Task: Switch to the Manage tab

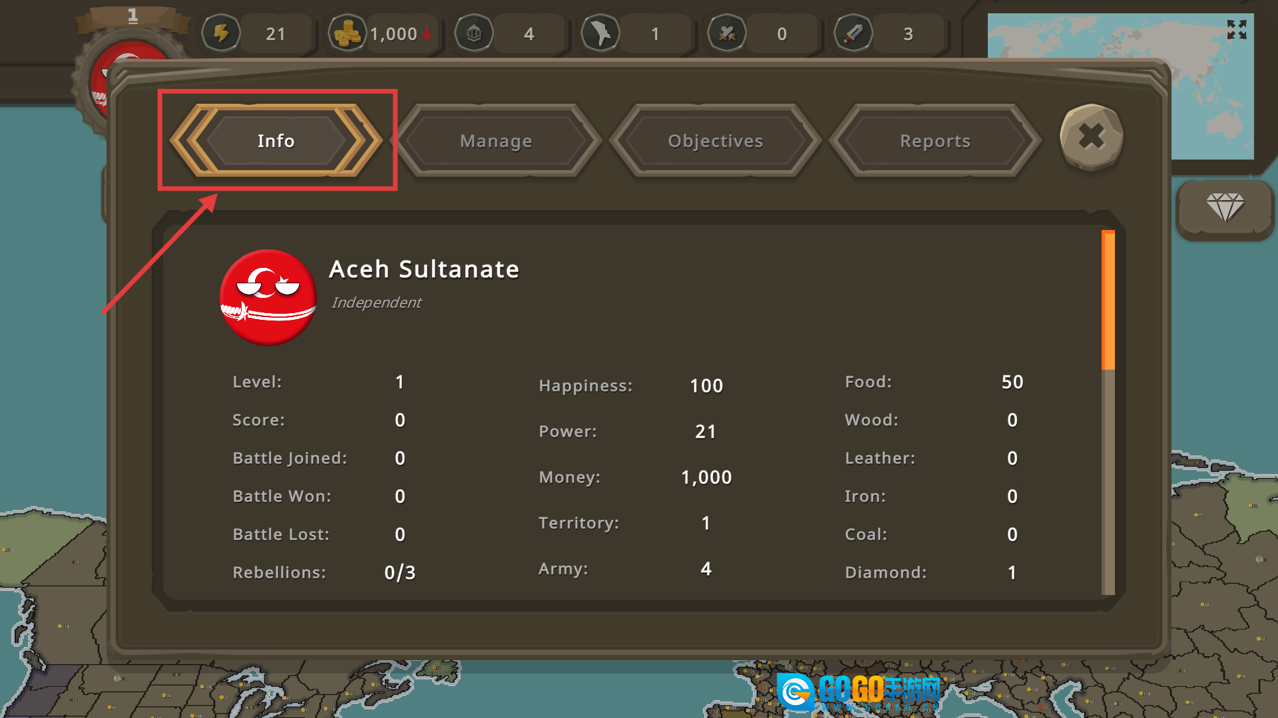Action: [496, 141]
